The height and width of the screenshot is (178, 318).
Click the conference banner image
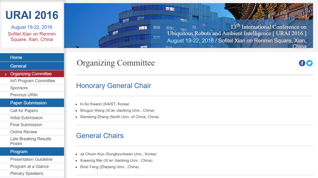(x=188, y=25)
